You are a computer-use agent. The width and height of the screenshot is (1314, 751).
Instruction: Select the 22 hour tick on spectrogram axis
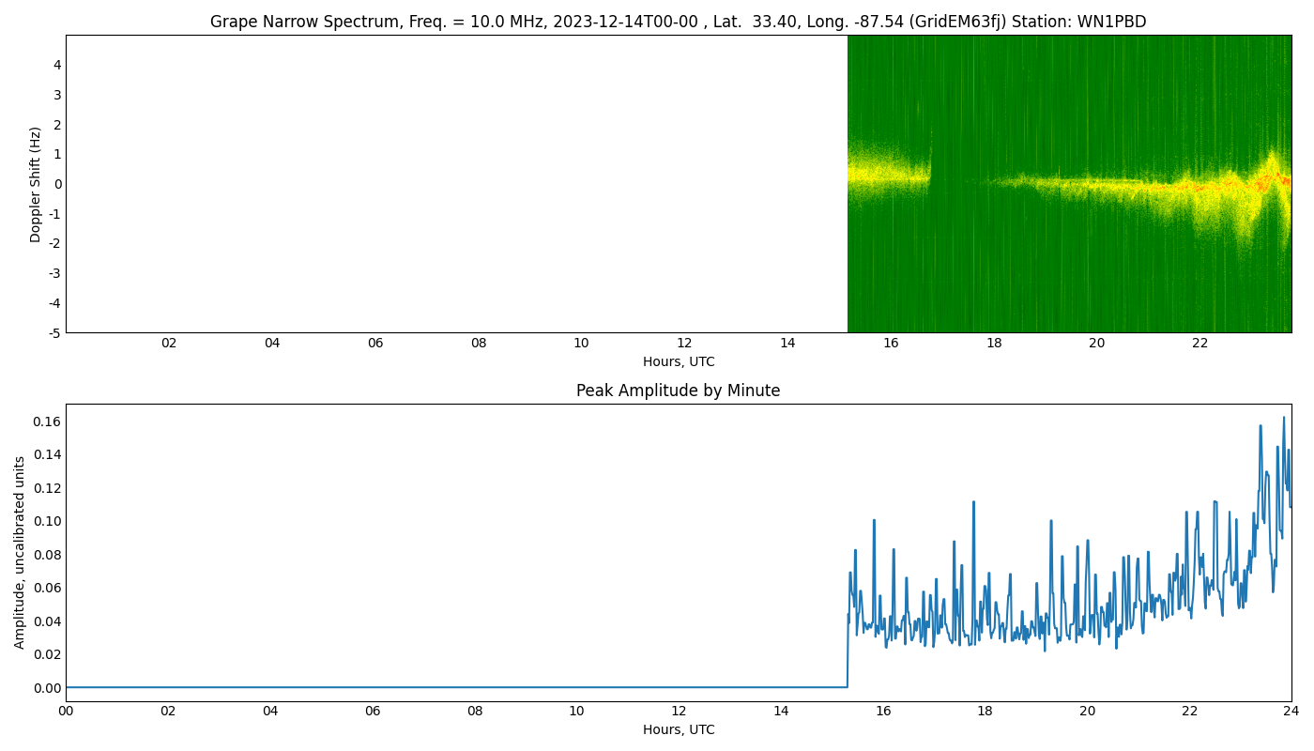pyautogui.click(x=1199, y=343)
